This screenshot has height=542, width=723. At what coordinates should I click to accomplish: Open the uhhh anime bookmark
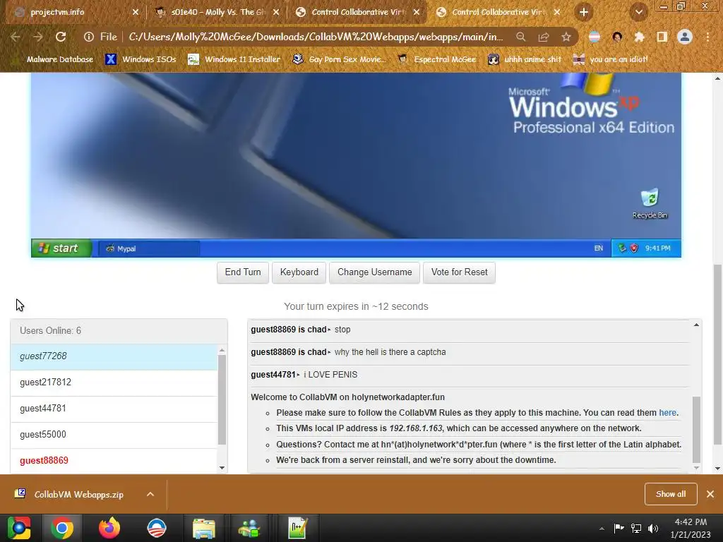[x=525, y=59]
